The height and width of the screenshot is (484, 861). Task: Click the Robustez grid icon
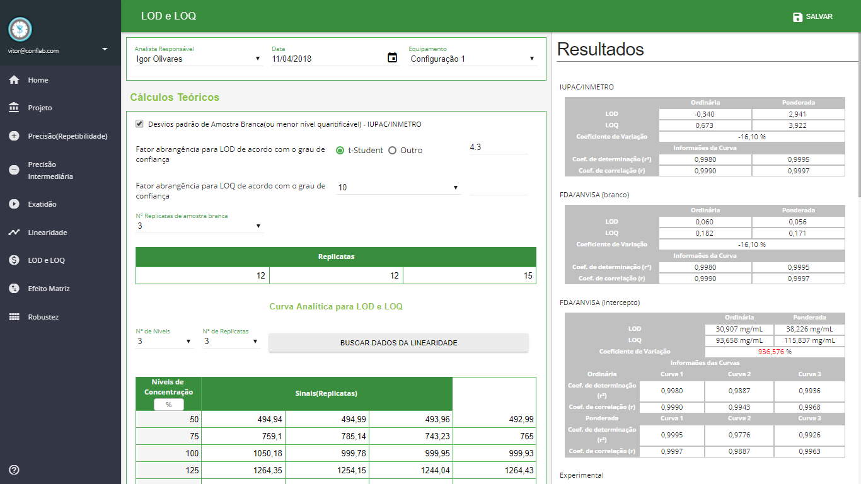(14, 317)
